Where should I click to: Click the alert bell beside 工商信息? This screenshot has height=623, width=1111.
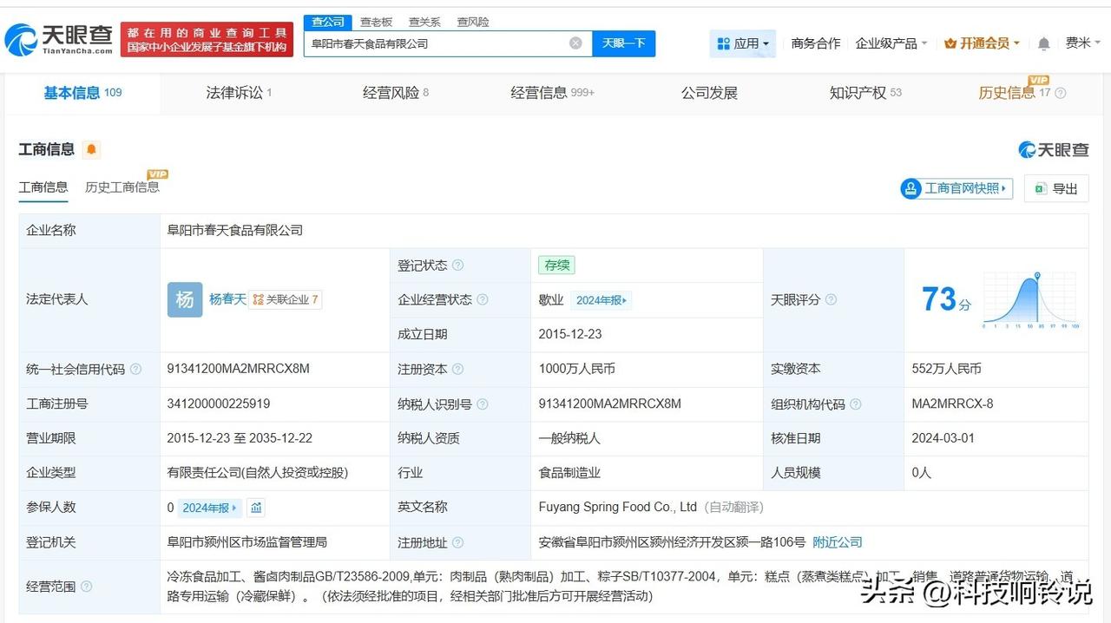point(91,149)
